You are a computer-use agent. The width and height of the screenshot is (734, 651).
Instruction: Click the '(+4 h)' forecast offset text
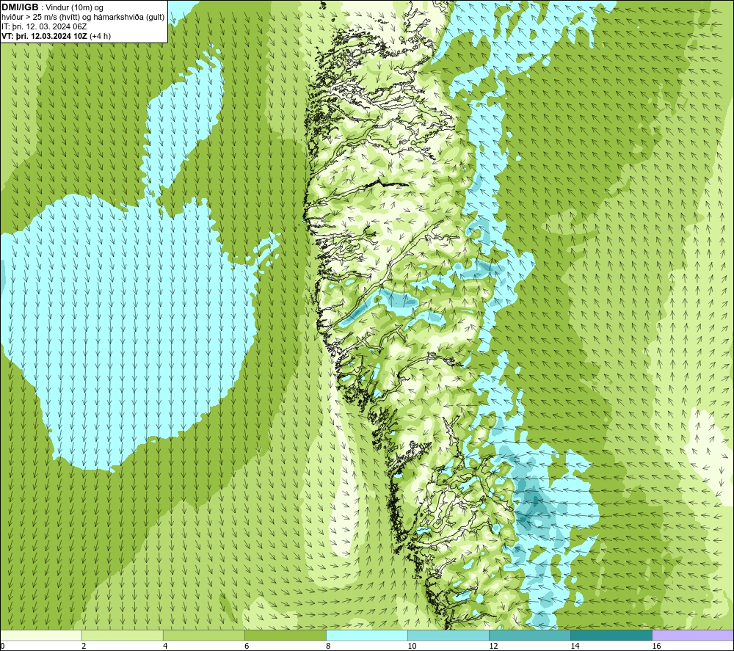pyautogui.click(x=100, y=36)
